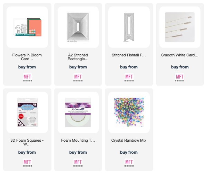Open the Flowers in Bloom Card kit thumbnail
This screenshot has width=207, height=174.
coord(27,27)
